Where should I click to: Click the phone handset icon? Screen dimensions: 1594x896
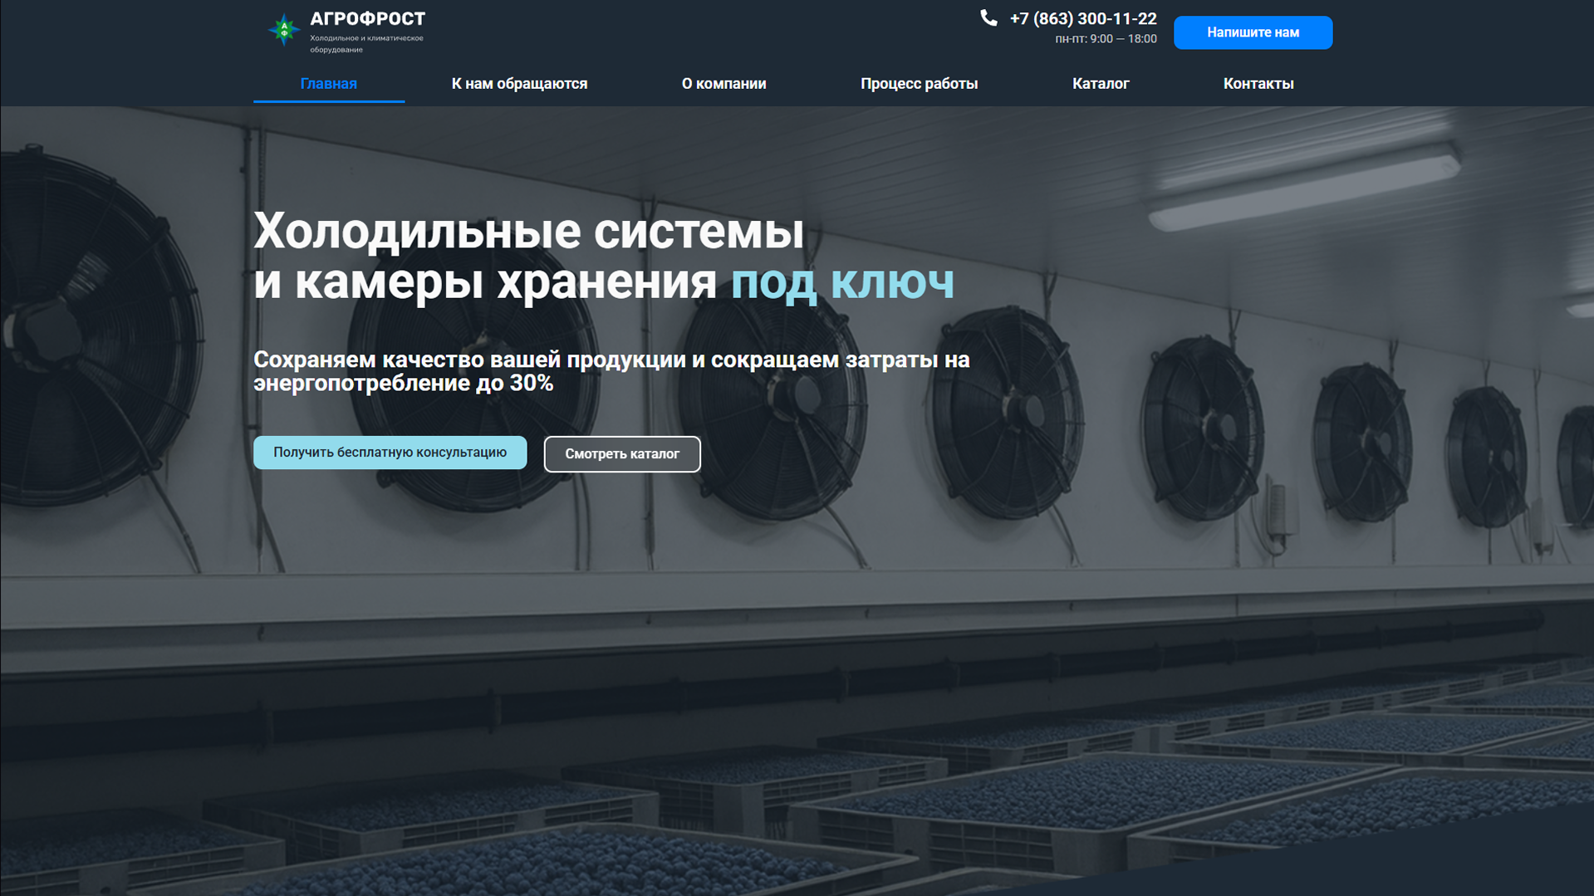click(x=988, y=18)
